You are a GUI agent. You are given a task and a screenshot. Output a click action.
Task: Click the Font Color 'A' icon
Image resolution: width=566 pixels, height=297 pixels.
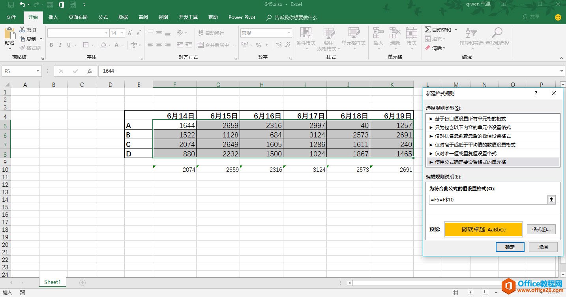(x=116, y=45)
